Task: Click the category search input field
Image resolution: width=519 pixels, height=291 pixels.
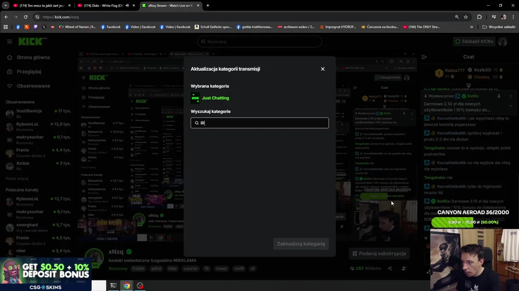Action: (259, 123)
